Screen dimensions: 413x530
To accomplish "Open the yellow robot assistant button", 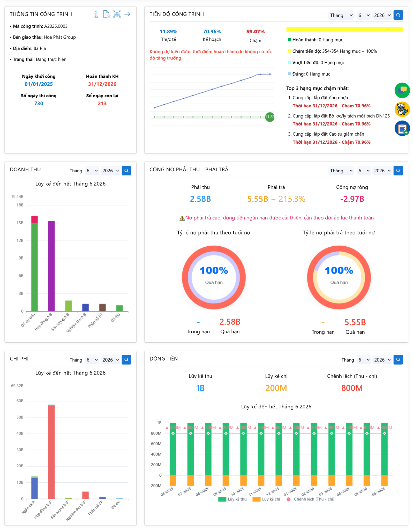I will 402,109.
